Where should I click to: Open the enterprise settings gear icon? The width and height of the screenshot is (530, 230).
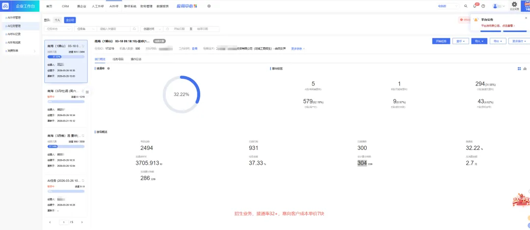[x=514, y=5]
